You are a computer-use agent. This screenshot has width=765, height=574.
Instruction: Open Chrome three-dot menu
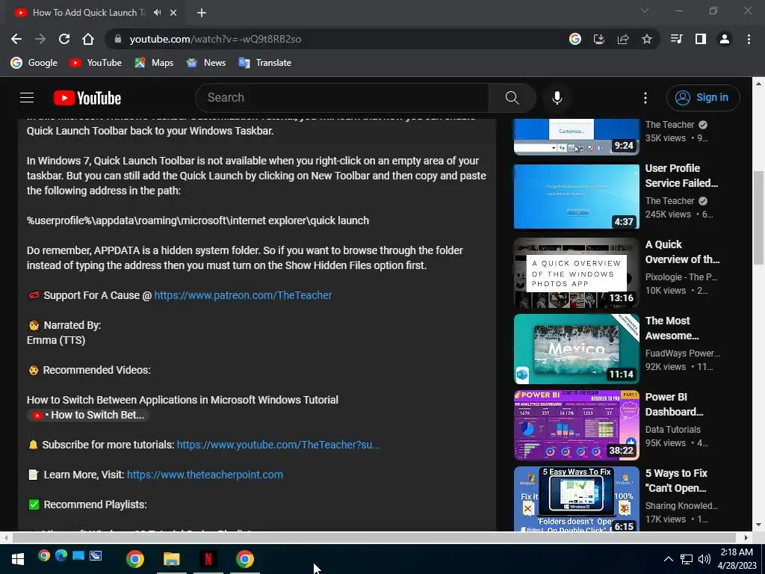(749, 39)
